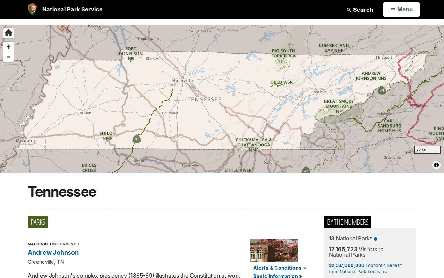Click the Parks section label

(38, 222)
